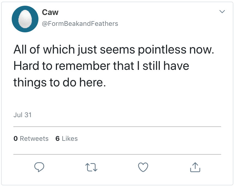Click the retweet count number 0
235x187 pixels.
coord(16,139)
